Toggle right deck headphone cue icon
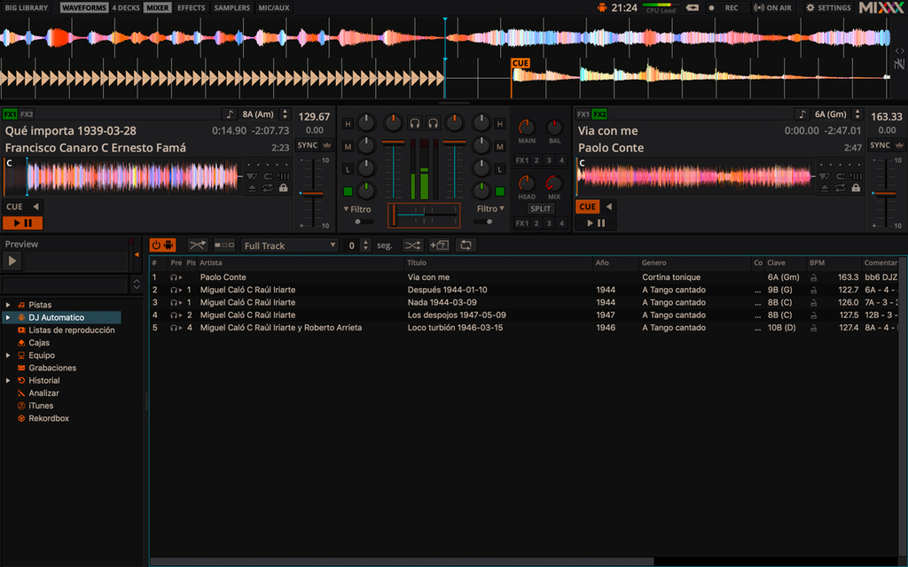Image resolution: width=908 pixels, height=567 pixels. [x=433, y=122]
